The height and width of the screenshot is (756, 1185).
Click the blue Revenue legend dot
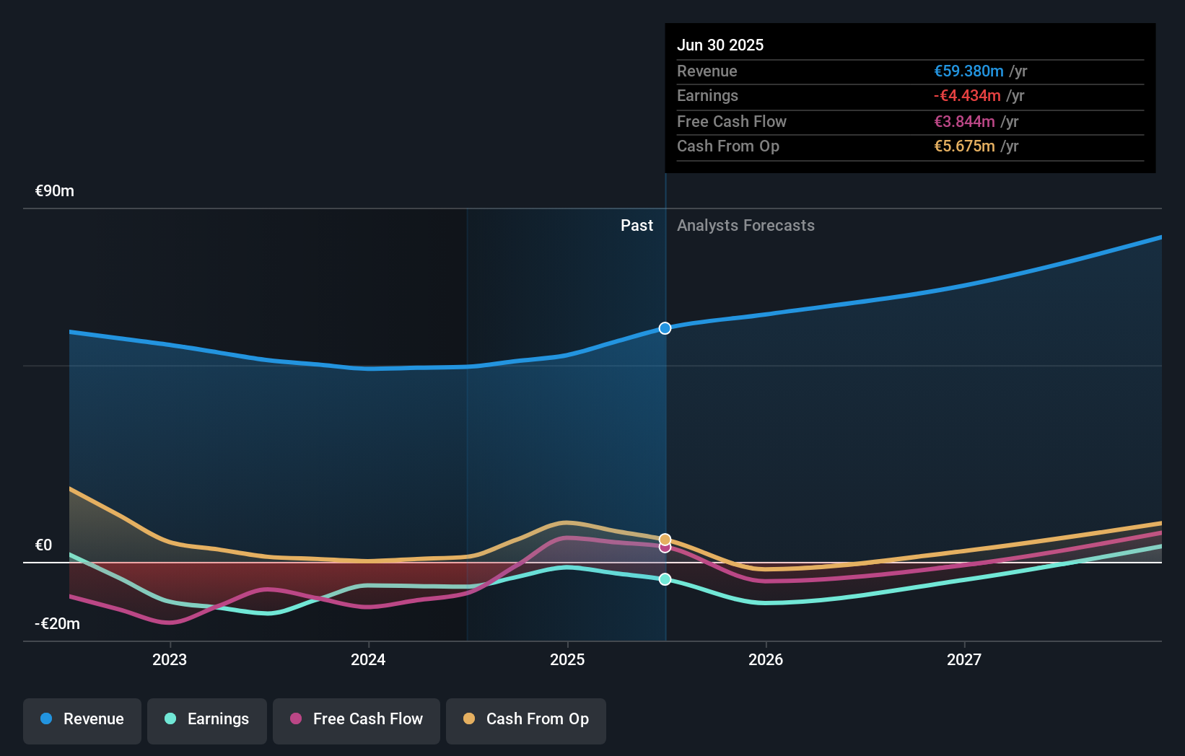click(x=45, y=719)
